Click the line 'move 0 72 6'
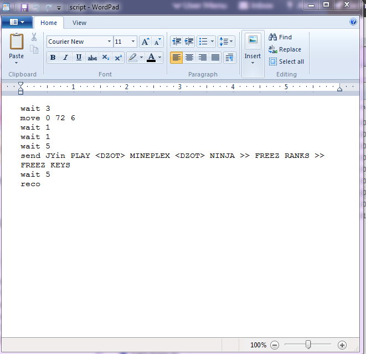This screenshot has width=366, height=354. (x=48, y=118)
